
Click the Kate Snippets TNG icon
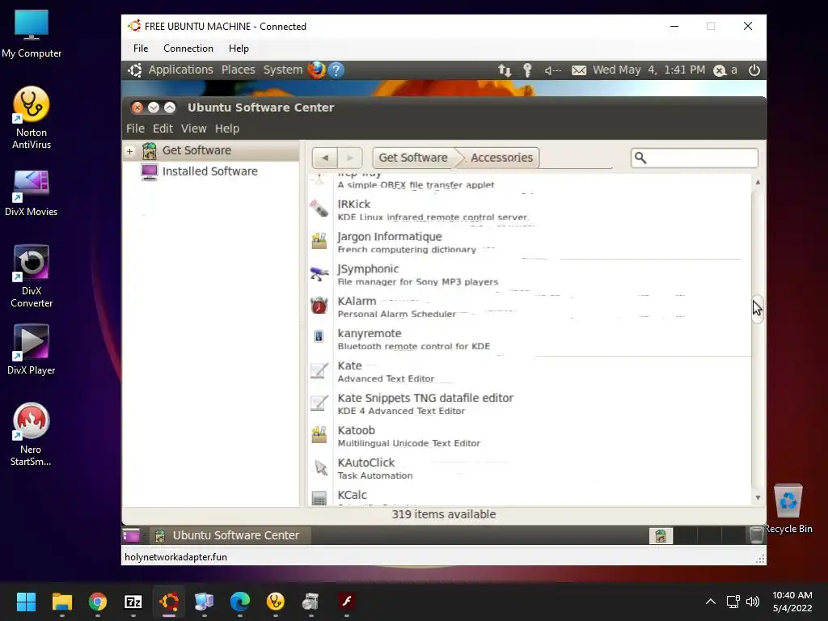(319, 403)
